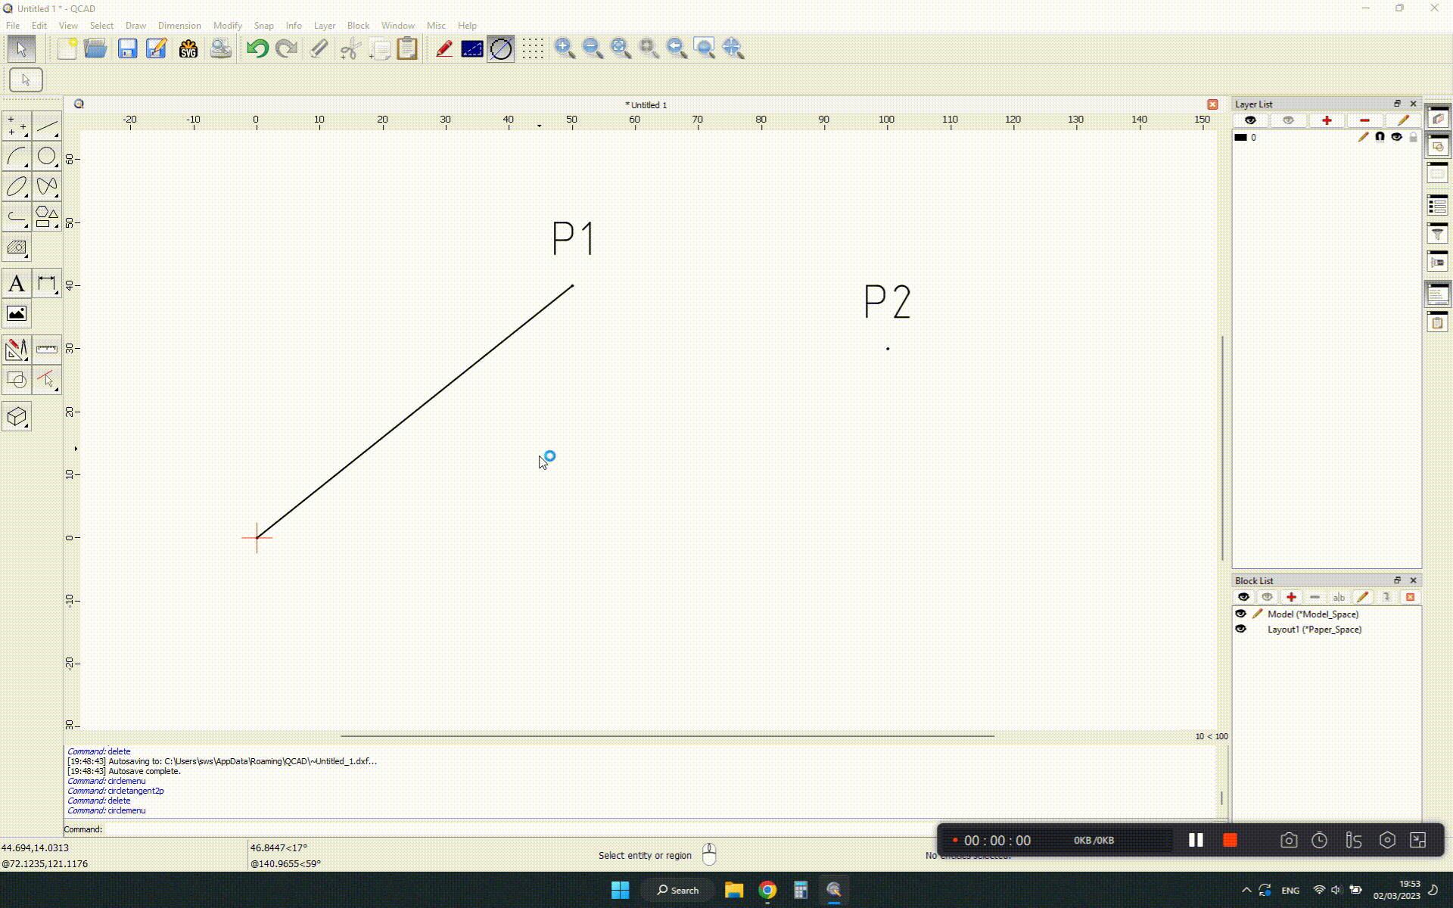Image resolution: width=1453 pixels, height=908 pixels.
Task: Toggle visibility of Model_Space block
Action: (1240, 614)
